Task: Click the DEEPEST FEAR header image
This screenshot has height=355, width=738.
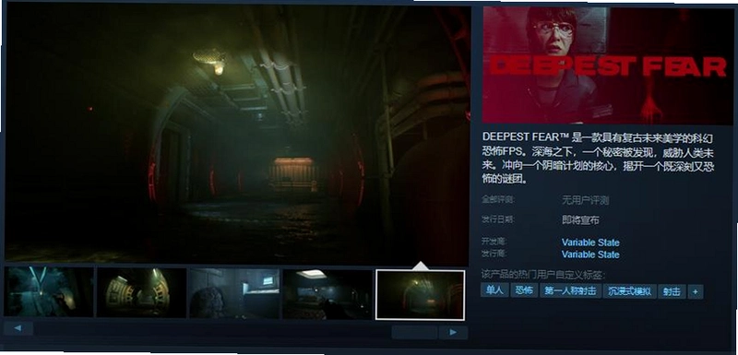Action: pyautogui.click(x=609, y=65)
